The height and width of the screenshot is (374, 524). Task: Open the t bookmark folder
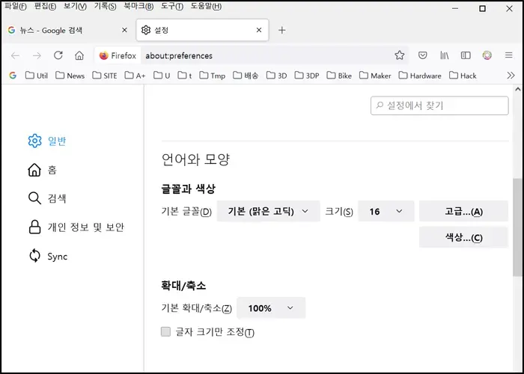(185, 76)
